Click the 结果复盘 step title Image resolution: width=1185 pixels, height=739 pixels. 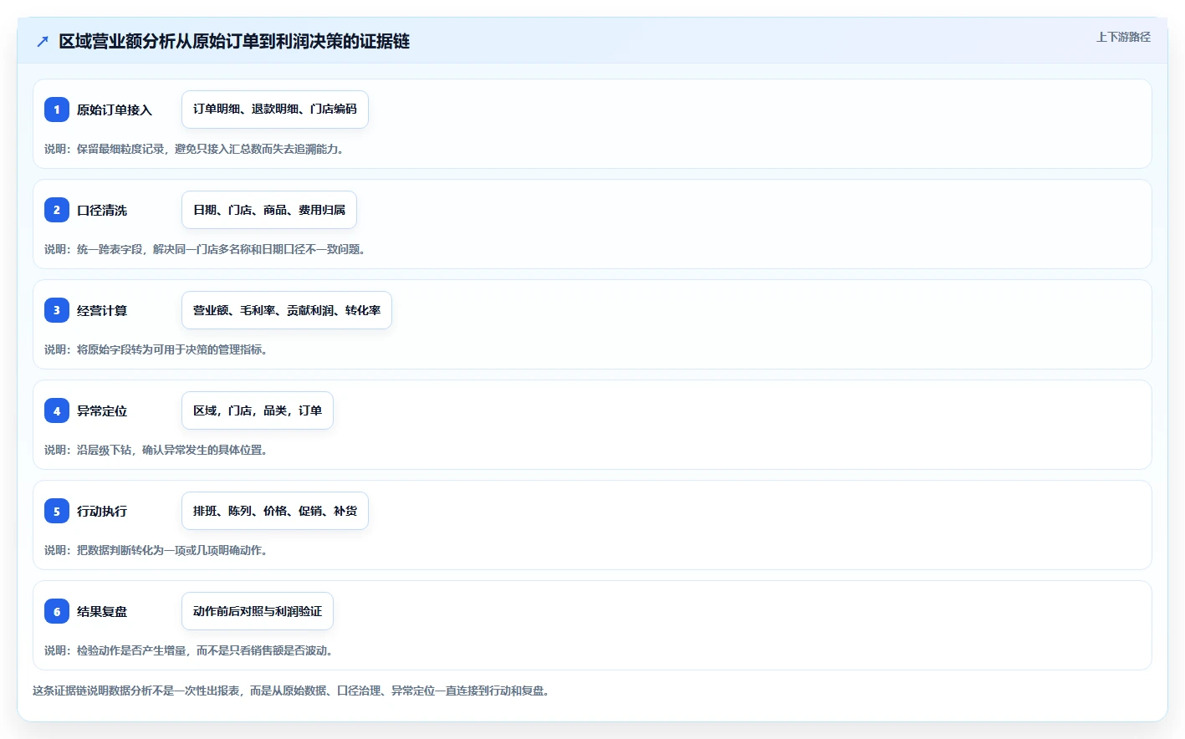(102, 611)
